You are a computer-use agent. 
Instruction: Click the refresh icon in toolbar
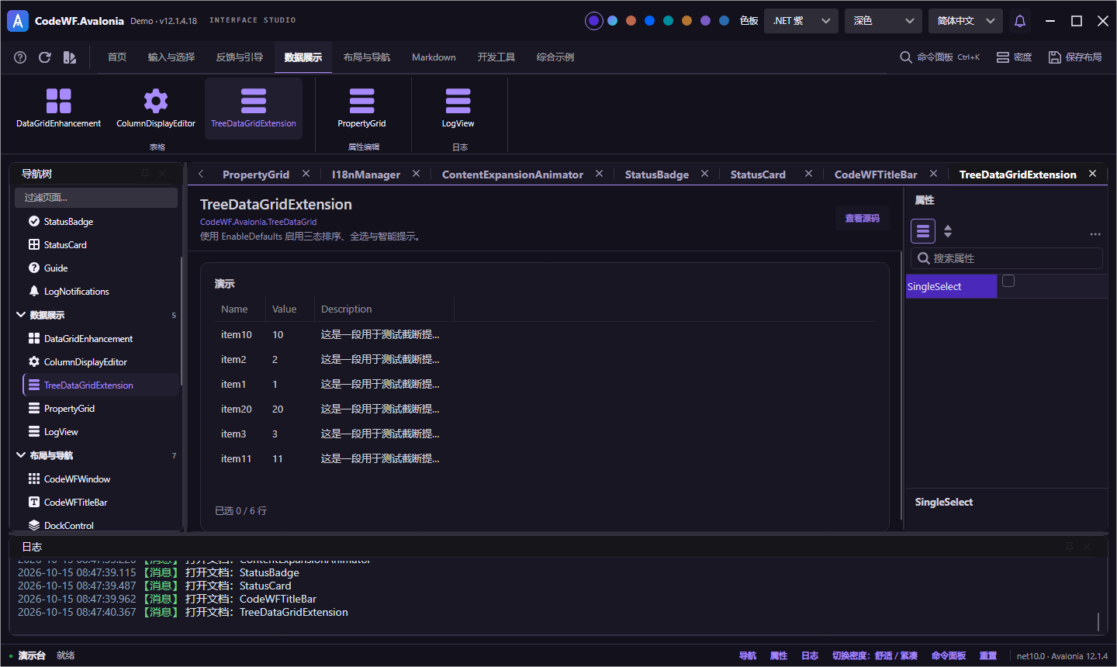pos(45,57)
